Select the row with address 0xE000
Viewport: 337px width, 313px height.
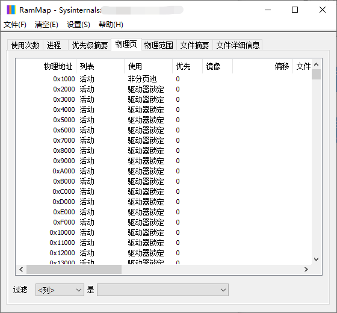(163, 212)
